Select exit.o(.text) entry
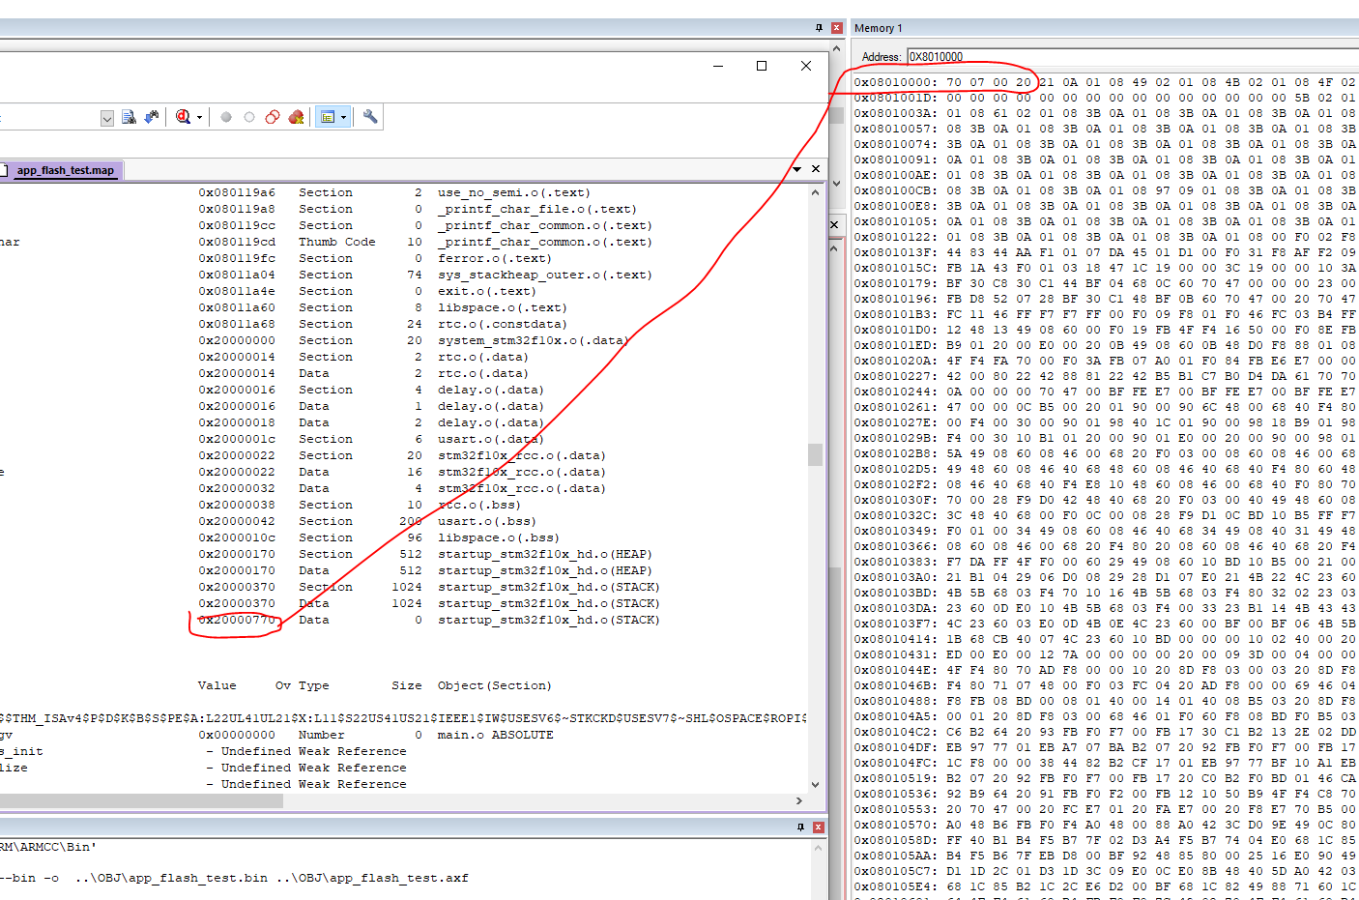Image resolution: width=1359 pixels, height=900 pixels. (486, 291)
